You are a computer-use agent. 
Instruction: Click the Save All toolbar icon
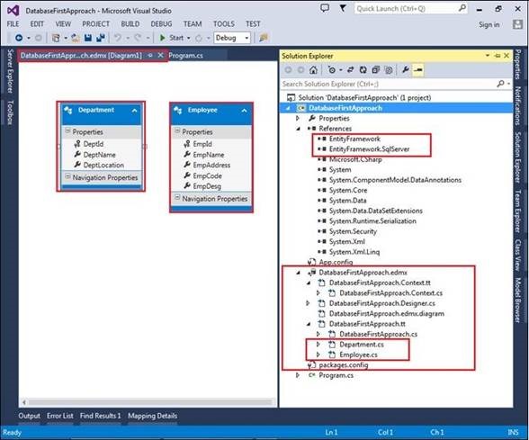coord(100,38)
